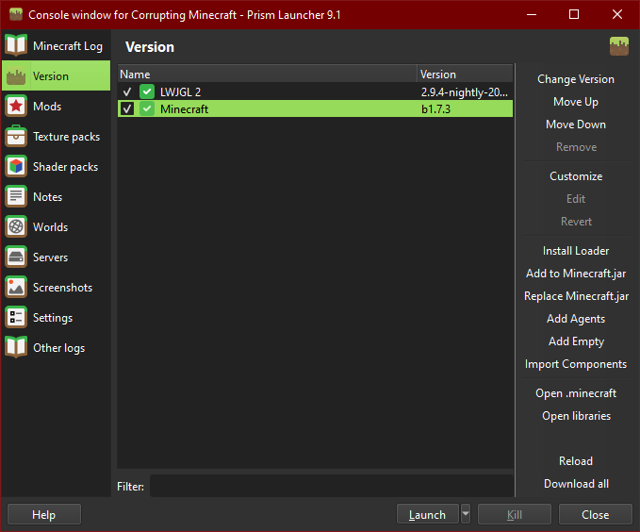
Task: Click Add Agents
Action: click(x=576, y=319)
